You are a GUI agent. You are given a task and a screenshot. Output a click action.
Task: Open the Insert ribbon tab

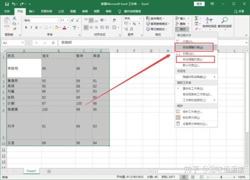click(31, 11)
